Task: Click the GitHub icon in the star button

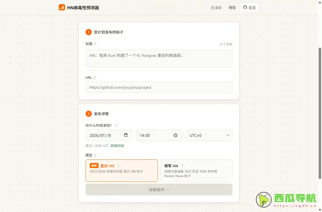Action: (x=245, y=7)
